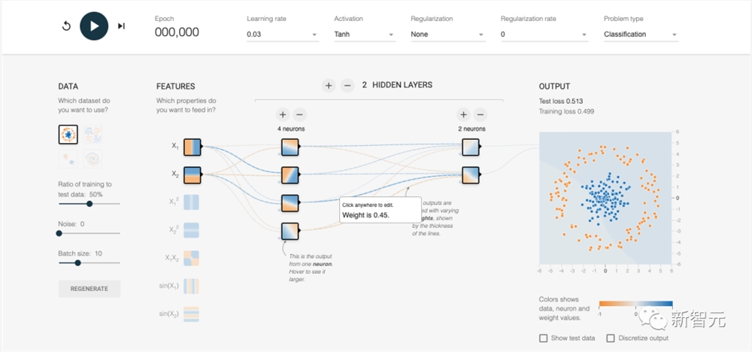This screenshot has height=352, width=752.
Task: Remove a neuron from the 2-neuron layer
Action: coord(480,114)
